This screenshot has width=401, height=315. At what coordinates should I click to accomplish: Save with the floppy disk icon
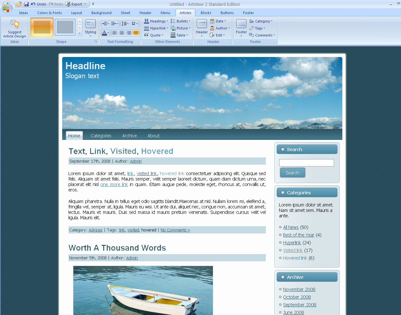[x=26, y=4]
